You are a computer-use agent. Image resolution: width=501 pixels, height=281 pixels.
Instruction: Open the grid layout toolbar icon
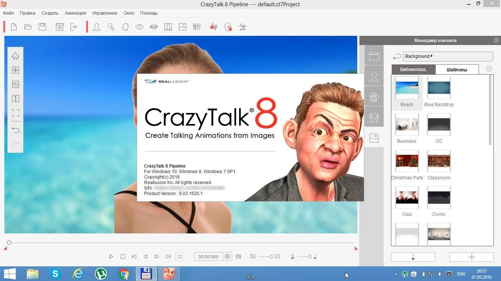pos(197,27)
